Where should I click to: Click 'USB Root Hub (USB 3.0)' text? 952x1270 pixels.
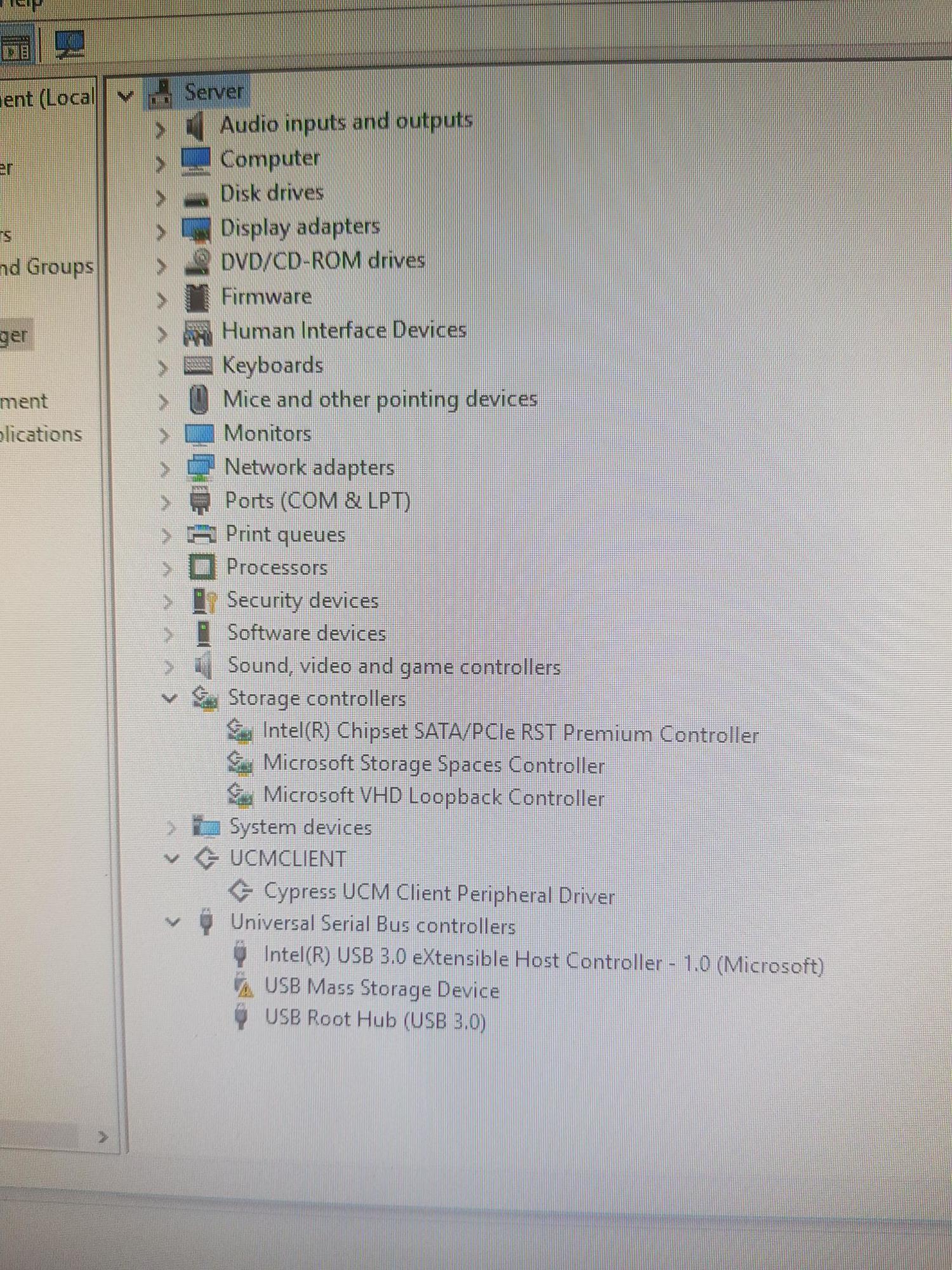click(376, 1020)
